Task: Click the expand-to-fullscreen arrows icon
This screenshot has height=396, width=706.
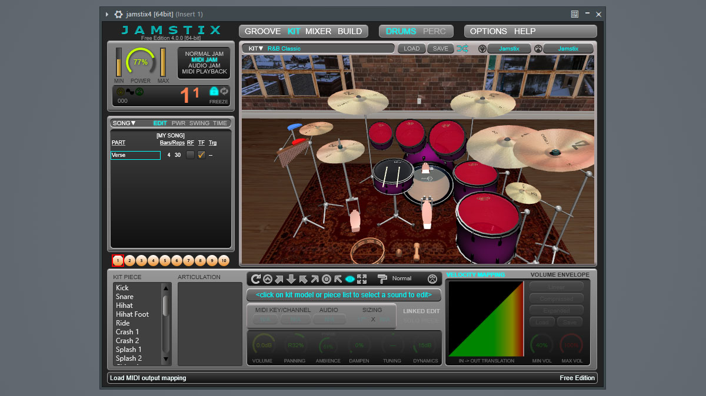Action: point(362,279)
